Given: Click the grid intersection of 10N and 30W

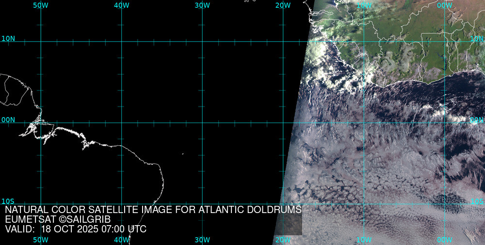Looking at the screenshot, I should tap(202, 42).
